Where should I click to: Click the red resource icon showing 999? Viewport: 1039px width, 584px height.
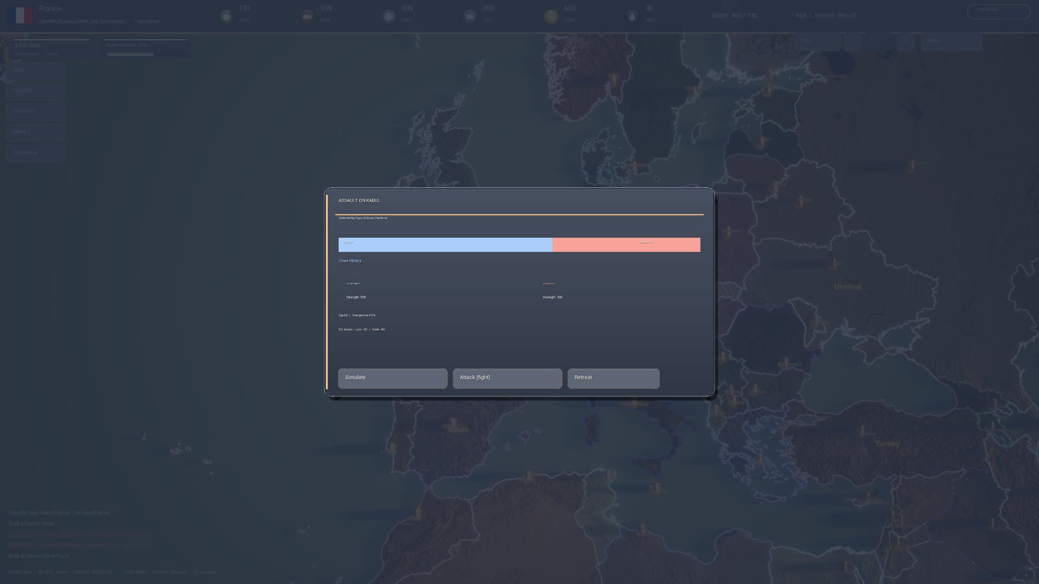(307, 16)
